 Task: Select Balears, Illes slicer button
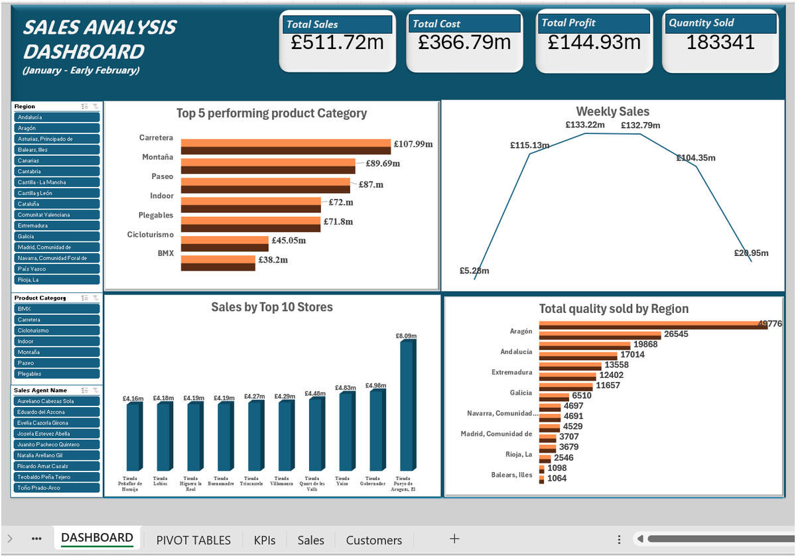click(56, 150)
